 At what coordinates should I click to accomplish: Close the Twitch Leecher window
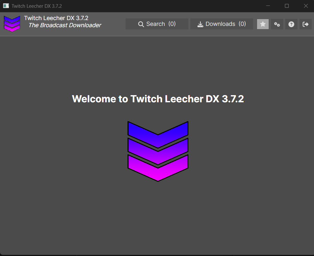306,6
